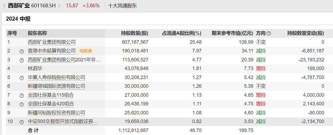
Task: Open shareholder 西部矿业集团有限公司 in row 1
Action: pos(52,42)
